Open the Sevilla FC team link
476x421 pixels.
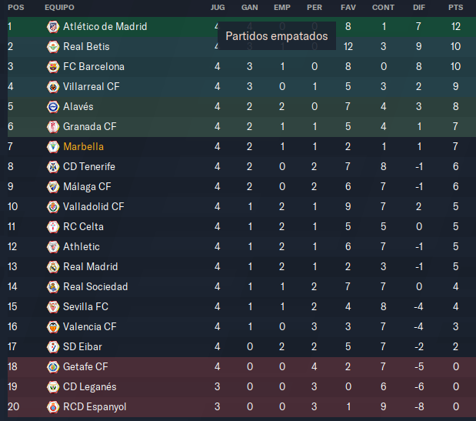coord(85,306)
